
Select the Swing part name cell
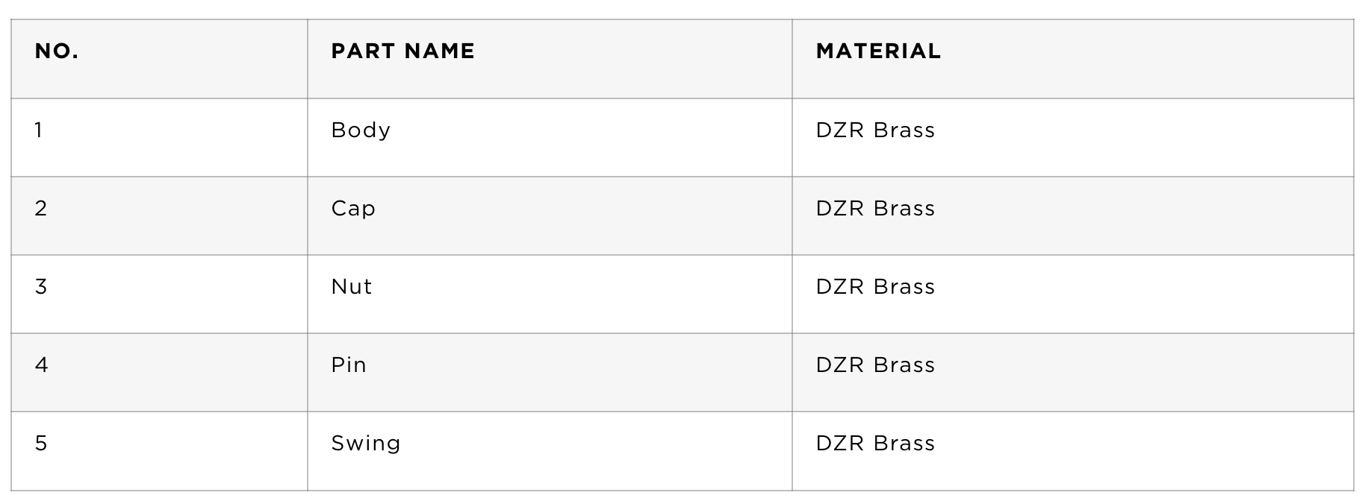pos(550,451)
